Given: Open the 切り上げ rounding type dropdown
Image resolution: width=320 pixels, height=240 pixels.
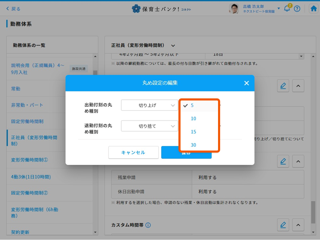Looking at the screenshot, I should (149, 106).
